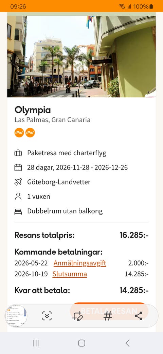
Task: Open the screenshot preview thumbnail
Action: pos(16,316)
